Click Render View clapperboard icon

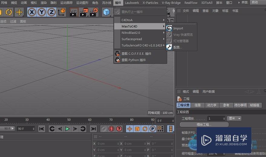click(73, 12)
